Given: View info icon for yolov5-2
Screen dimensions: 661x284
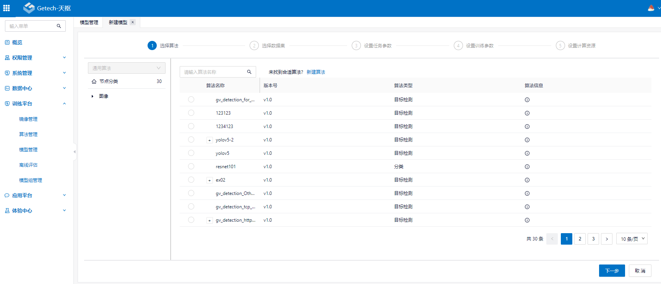Looking at the screenshot, I should tap(527, 140).
